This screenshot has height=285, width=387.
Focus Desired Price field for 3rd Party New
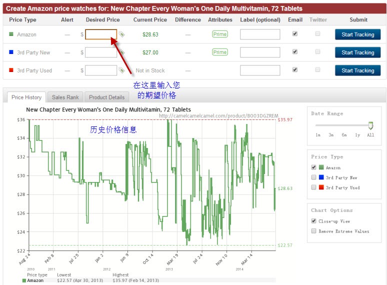101,52
